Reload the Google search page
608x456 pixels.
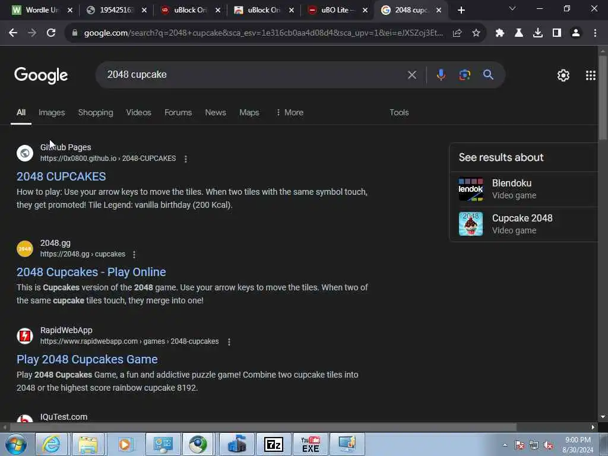coord(51,33)
